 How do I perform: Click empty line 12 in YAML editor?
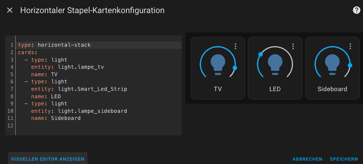[x=98, y=126]
